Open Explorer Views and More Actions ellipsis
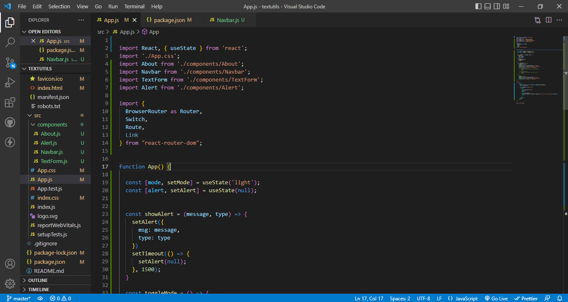Viewport: 568px width, 302px height. tap(81, 20)
